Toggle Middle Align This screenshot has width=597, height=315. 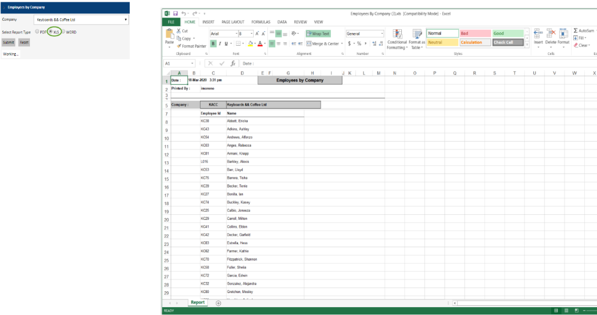click(278, 34)
